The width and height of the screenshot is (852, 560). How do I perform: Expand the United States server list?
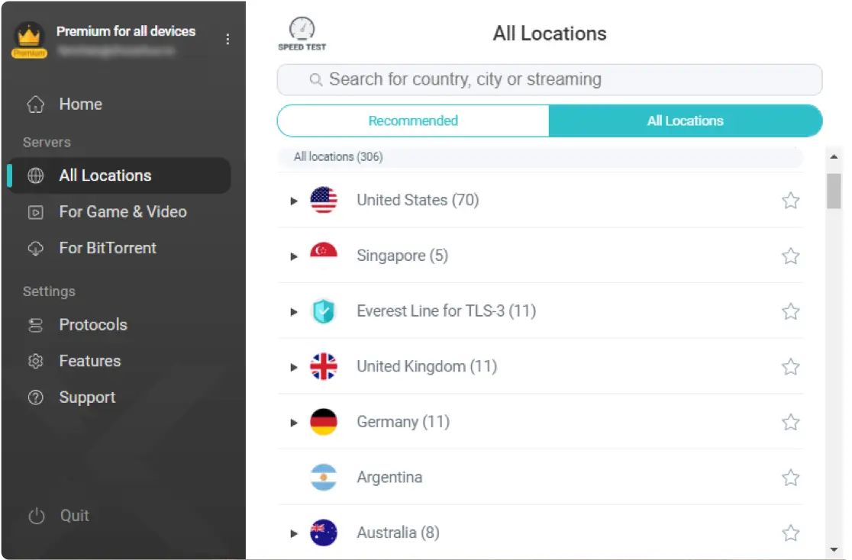pyautogui.click(x=294, y=201)
